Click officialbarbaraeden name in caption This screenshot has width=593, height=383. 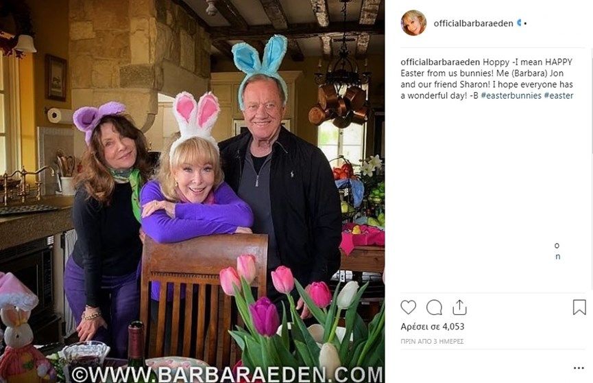(x=440, y=62)
